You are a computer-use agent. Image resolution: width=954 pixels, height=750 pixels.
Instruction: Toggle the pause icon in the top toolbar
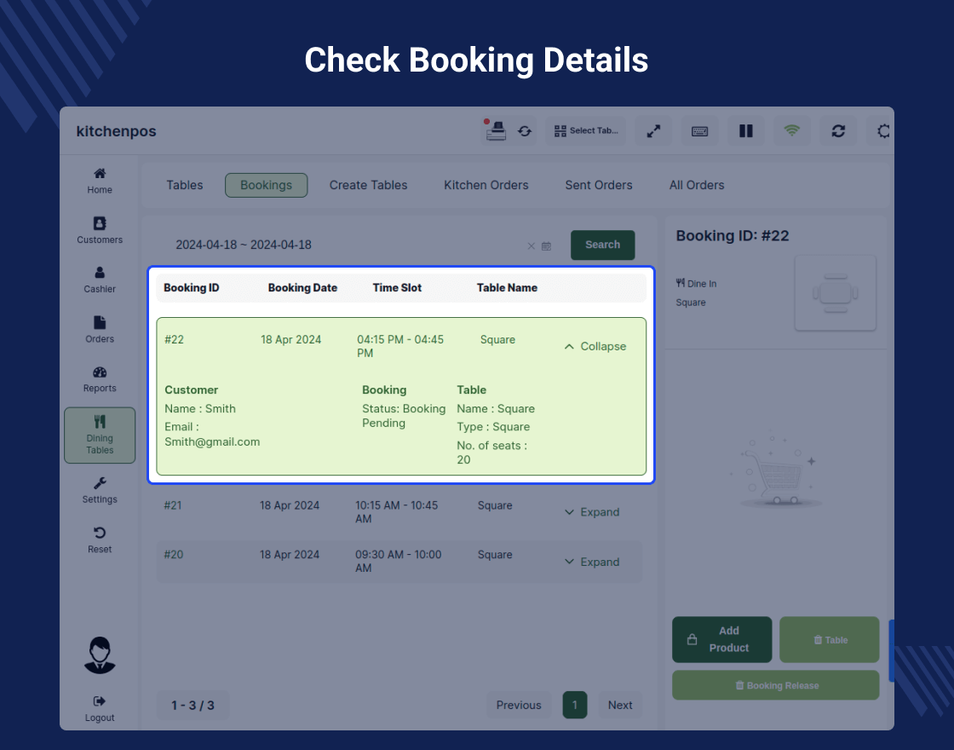pyautogui.click(x=745, y=130)
